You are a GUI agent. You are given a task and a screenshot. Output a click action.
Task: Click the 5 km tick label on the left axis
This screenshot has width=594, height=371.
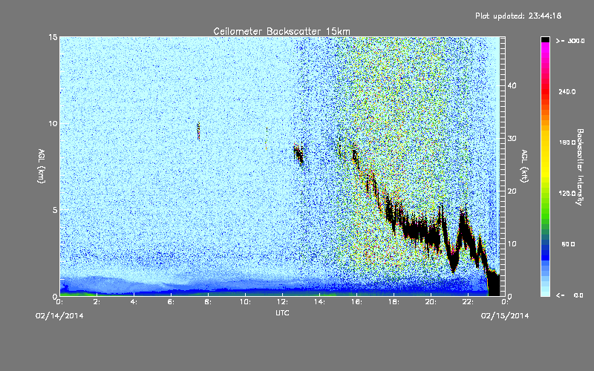54,210
